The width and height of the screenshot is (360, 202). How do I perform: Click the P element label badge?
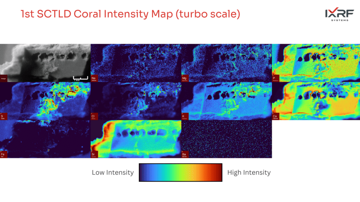pos(276,78)
